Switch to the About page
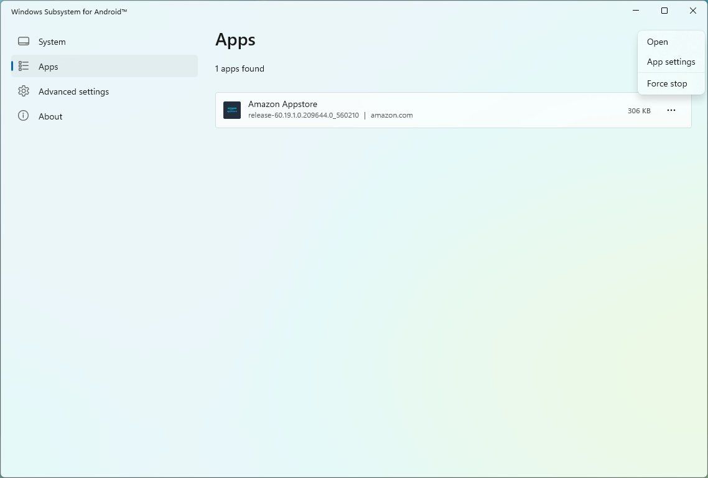Screen dimensions: 708x478 tap(50, 116)
